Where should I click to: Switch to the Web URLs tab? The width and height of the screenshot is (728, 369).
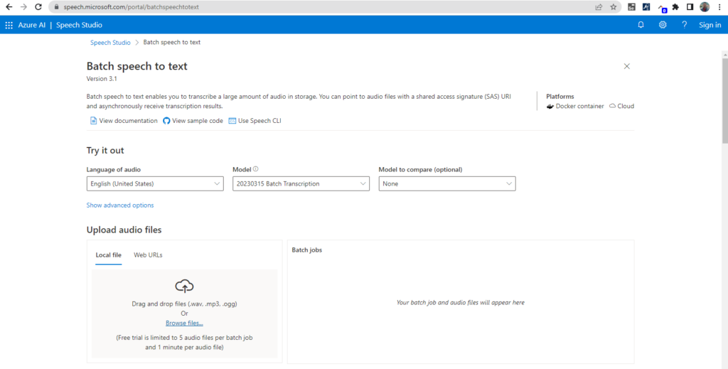click(148, 255)
